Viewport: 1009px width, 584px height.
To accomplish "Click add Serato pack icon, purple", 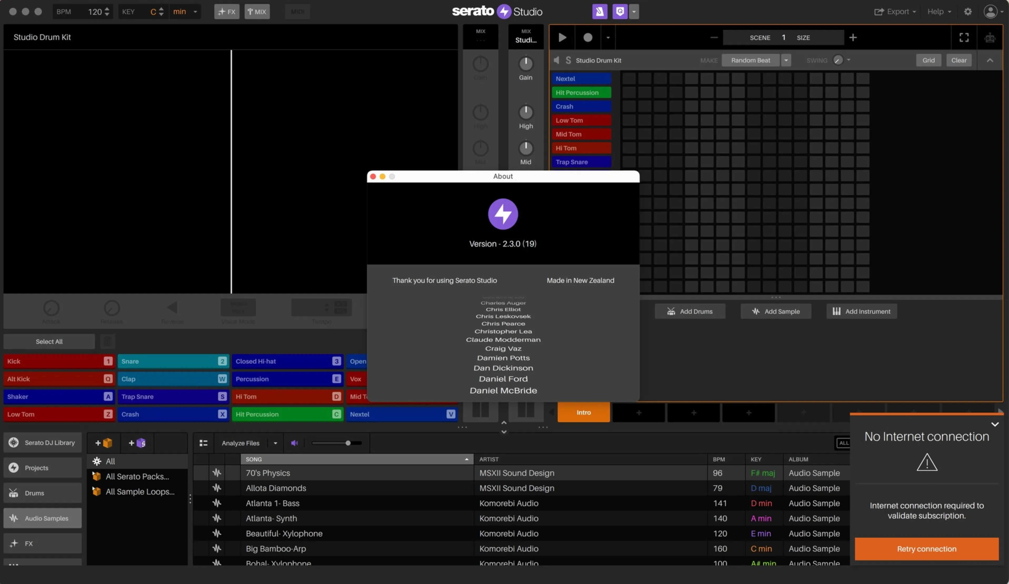I will pyautogui.click(x=137, y=443).
